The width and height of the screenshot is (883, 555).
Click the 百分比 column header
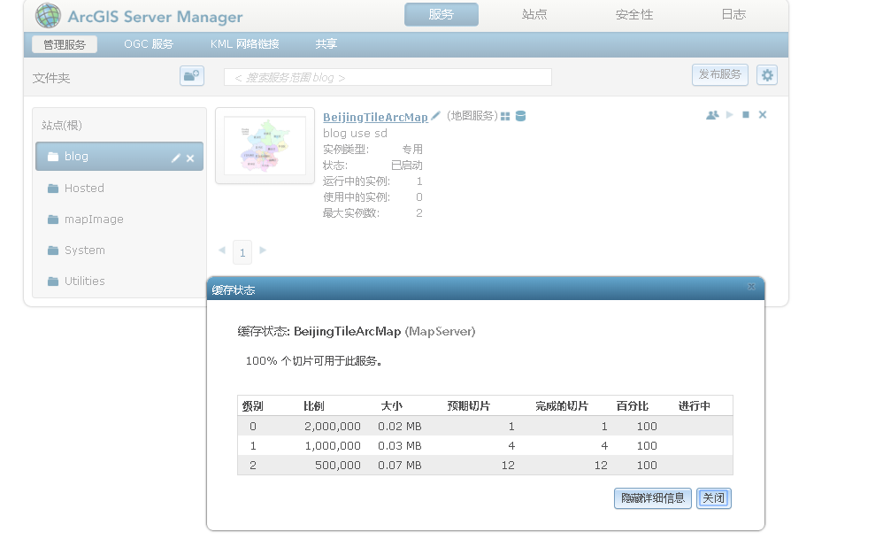pos(633,405)
